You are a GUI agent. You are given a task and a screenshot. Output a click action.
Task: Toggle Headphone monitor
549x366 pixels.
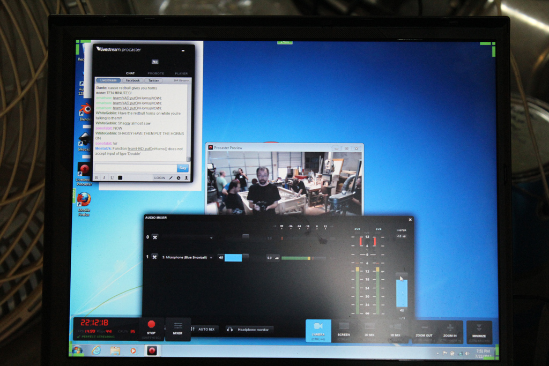point(249,330)
